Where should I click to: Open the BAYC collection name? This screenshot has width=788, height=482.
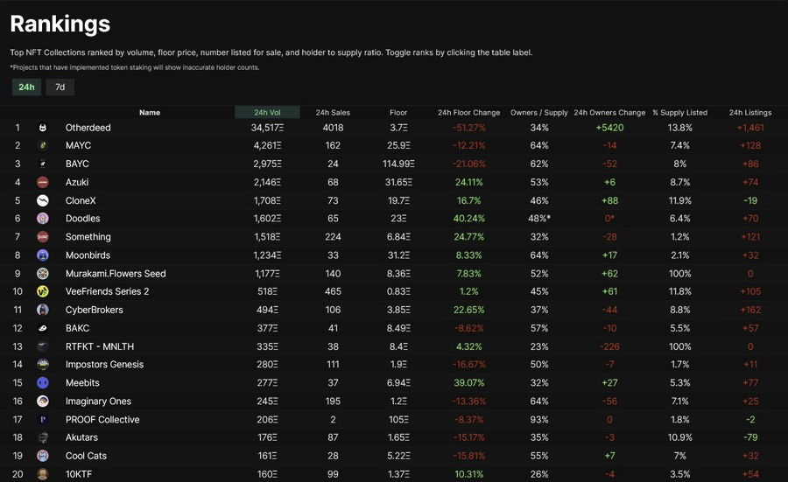point(77,164)
